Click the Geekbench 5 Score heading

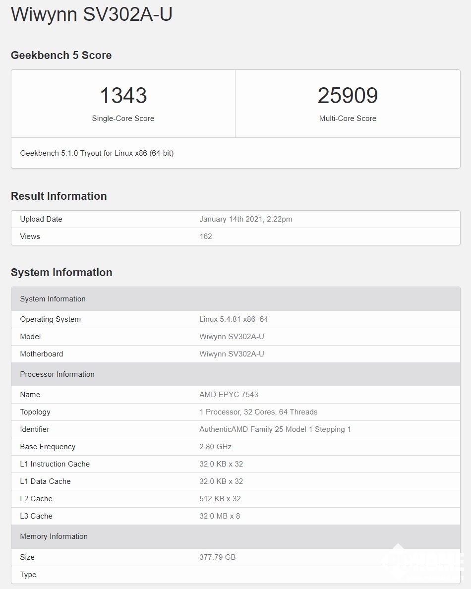pos(61,56)
